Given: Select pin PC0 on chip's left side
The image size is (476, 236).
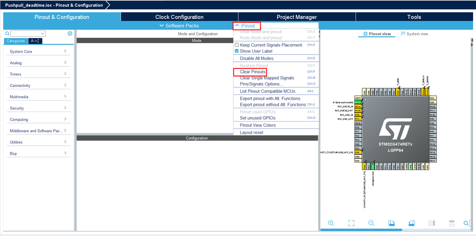Looking at the screenshot, I should click(358, 127).
